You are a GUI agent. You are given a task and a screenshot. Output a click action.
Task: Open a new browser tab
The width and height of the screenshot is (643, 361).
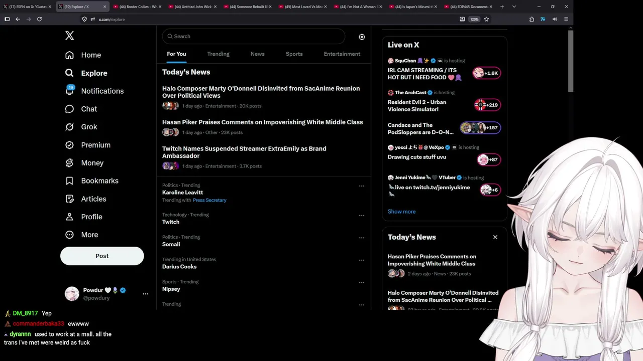coord(502,7)
